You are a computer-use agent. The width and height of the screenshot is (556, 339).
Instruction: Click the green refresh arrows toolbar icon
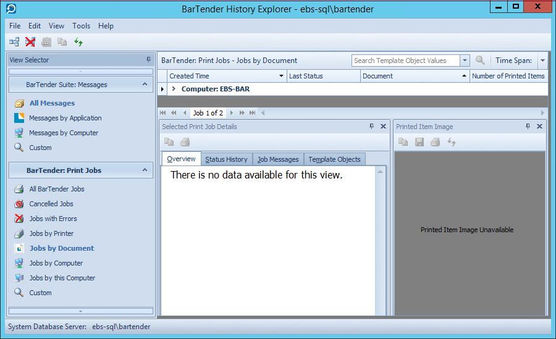pos(78,42)
